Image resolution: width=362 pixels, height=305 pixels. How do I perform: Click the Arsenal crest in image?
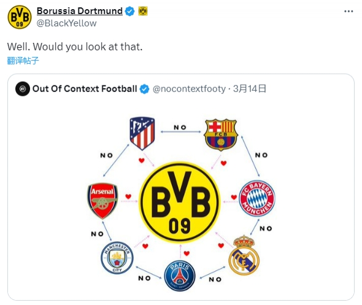[x=102, y=201]
